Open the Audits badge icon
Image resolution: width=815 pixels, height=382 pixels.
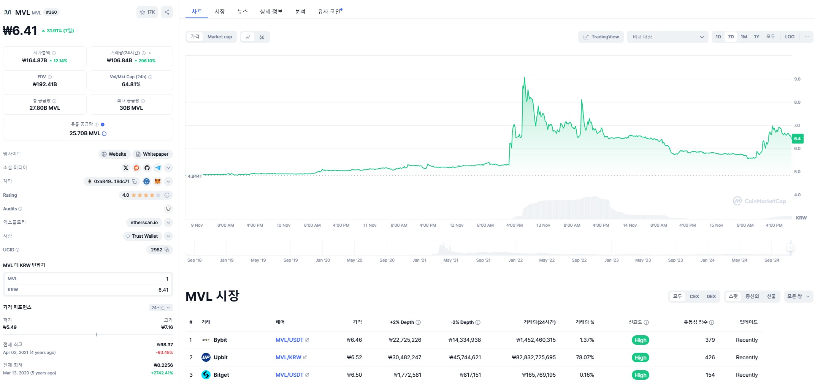click(168, 209)
